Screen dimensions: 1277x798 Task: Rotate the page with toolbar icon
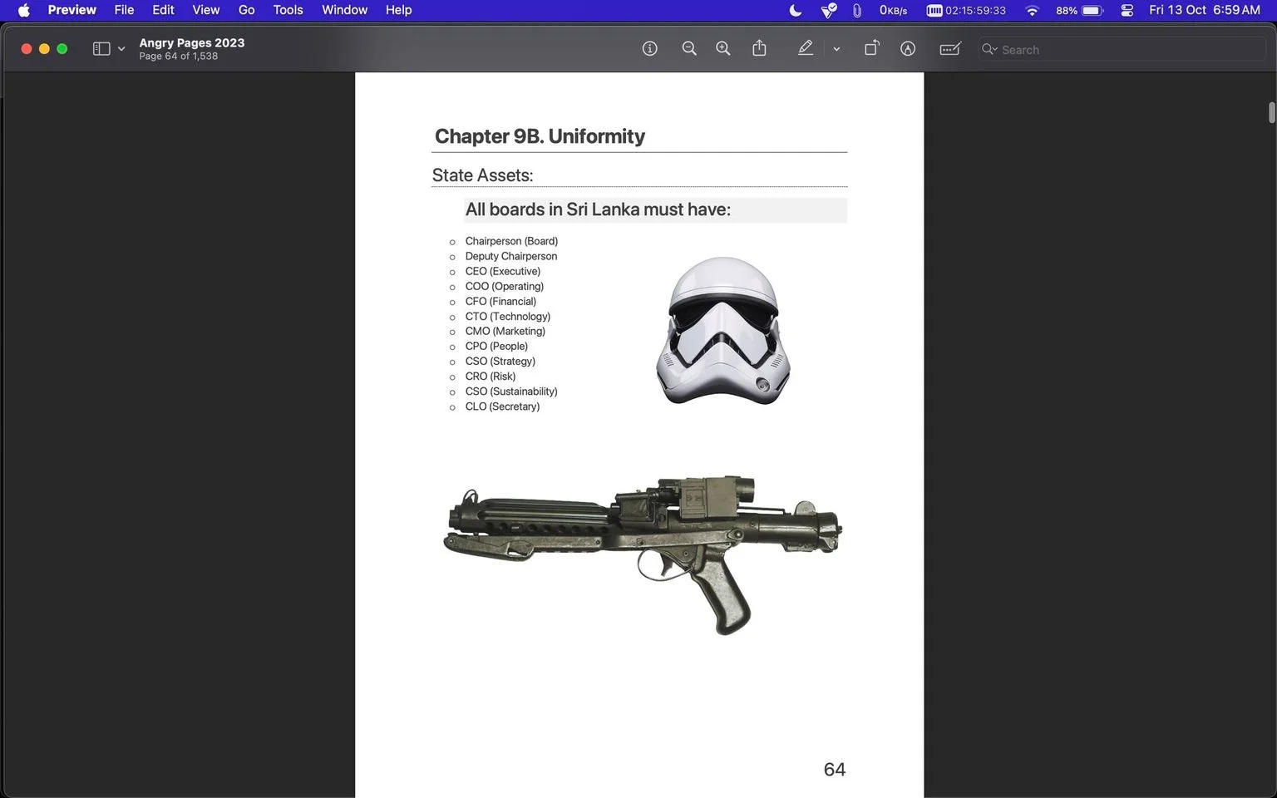pos(871,48)
